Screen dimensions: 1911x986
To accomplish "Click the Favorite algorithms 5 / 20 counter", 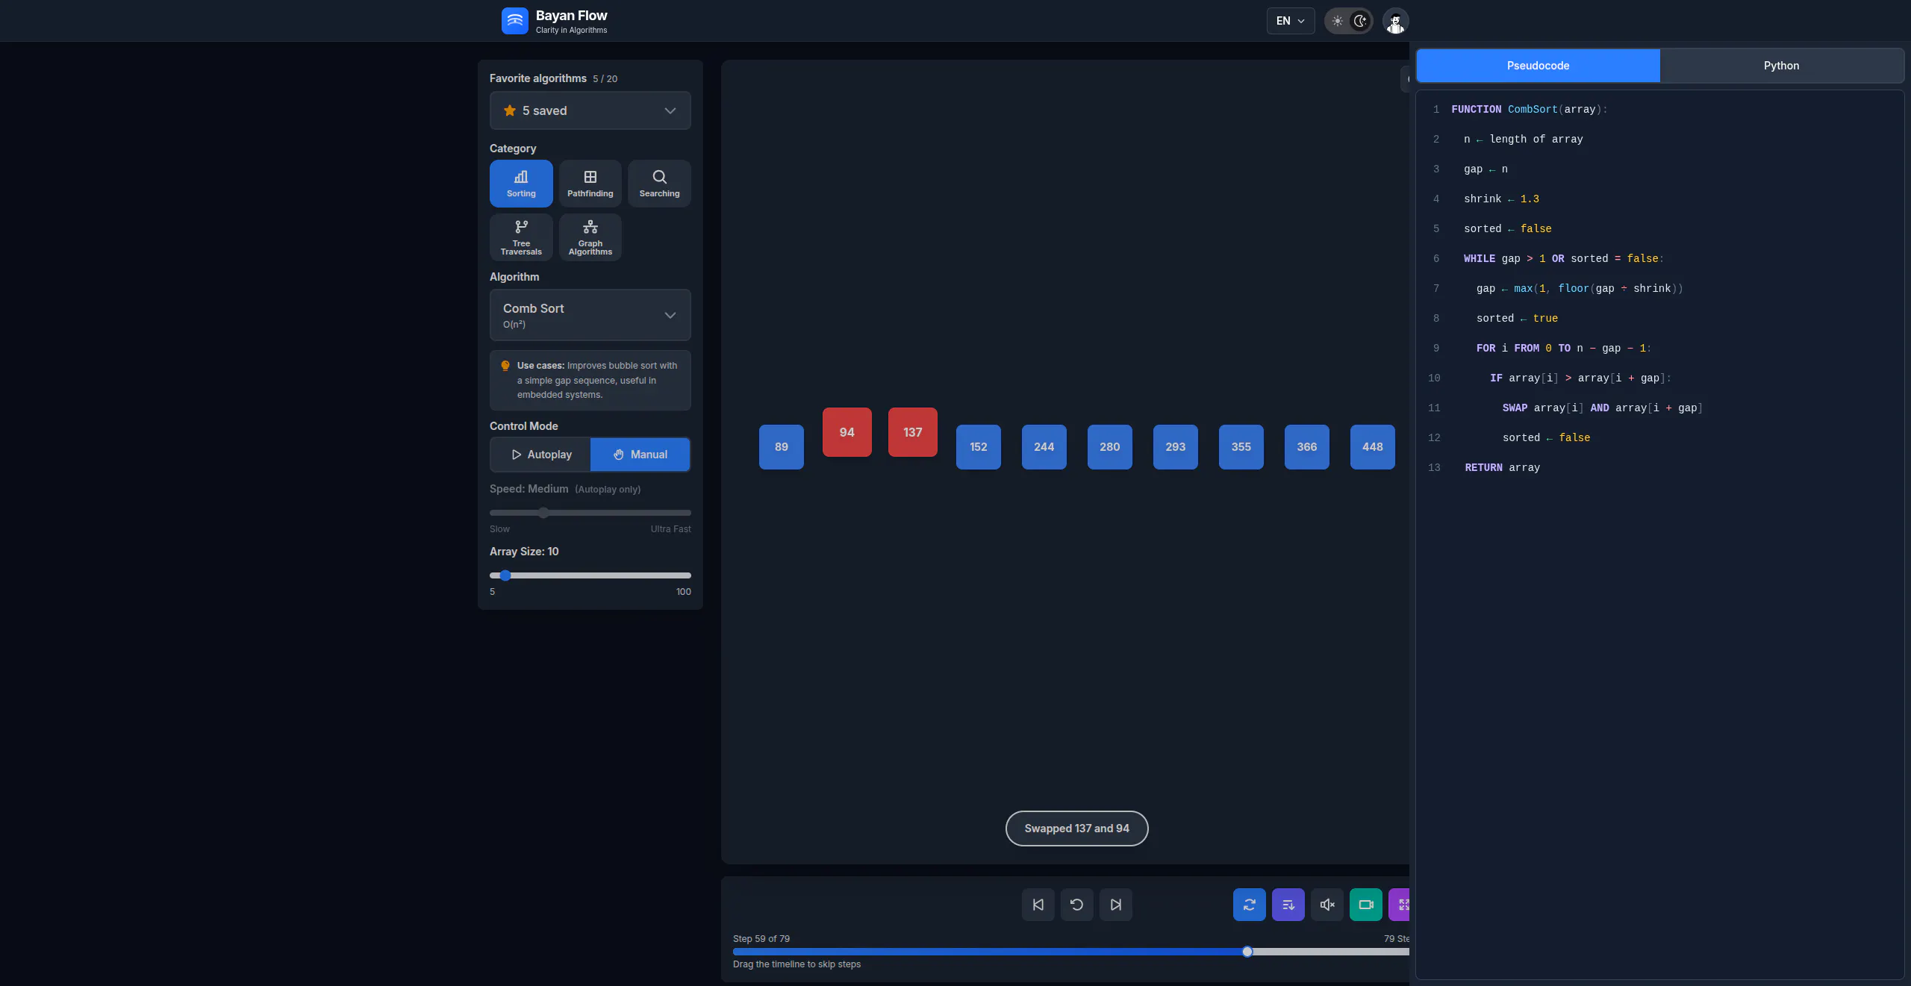I will click(x=605, y=79).
